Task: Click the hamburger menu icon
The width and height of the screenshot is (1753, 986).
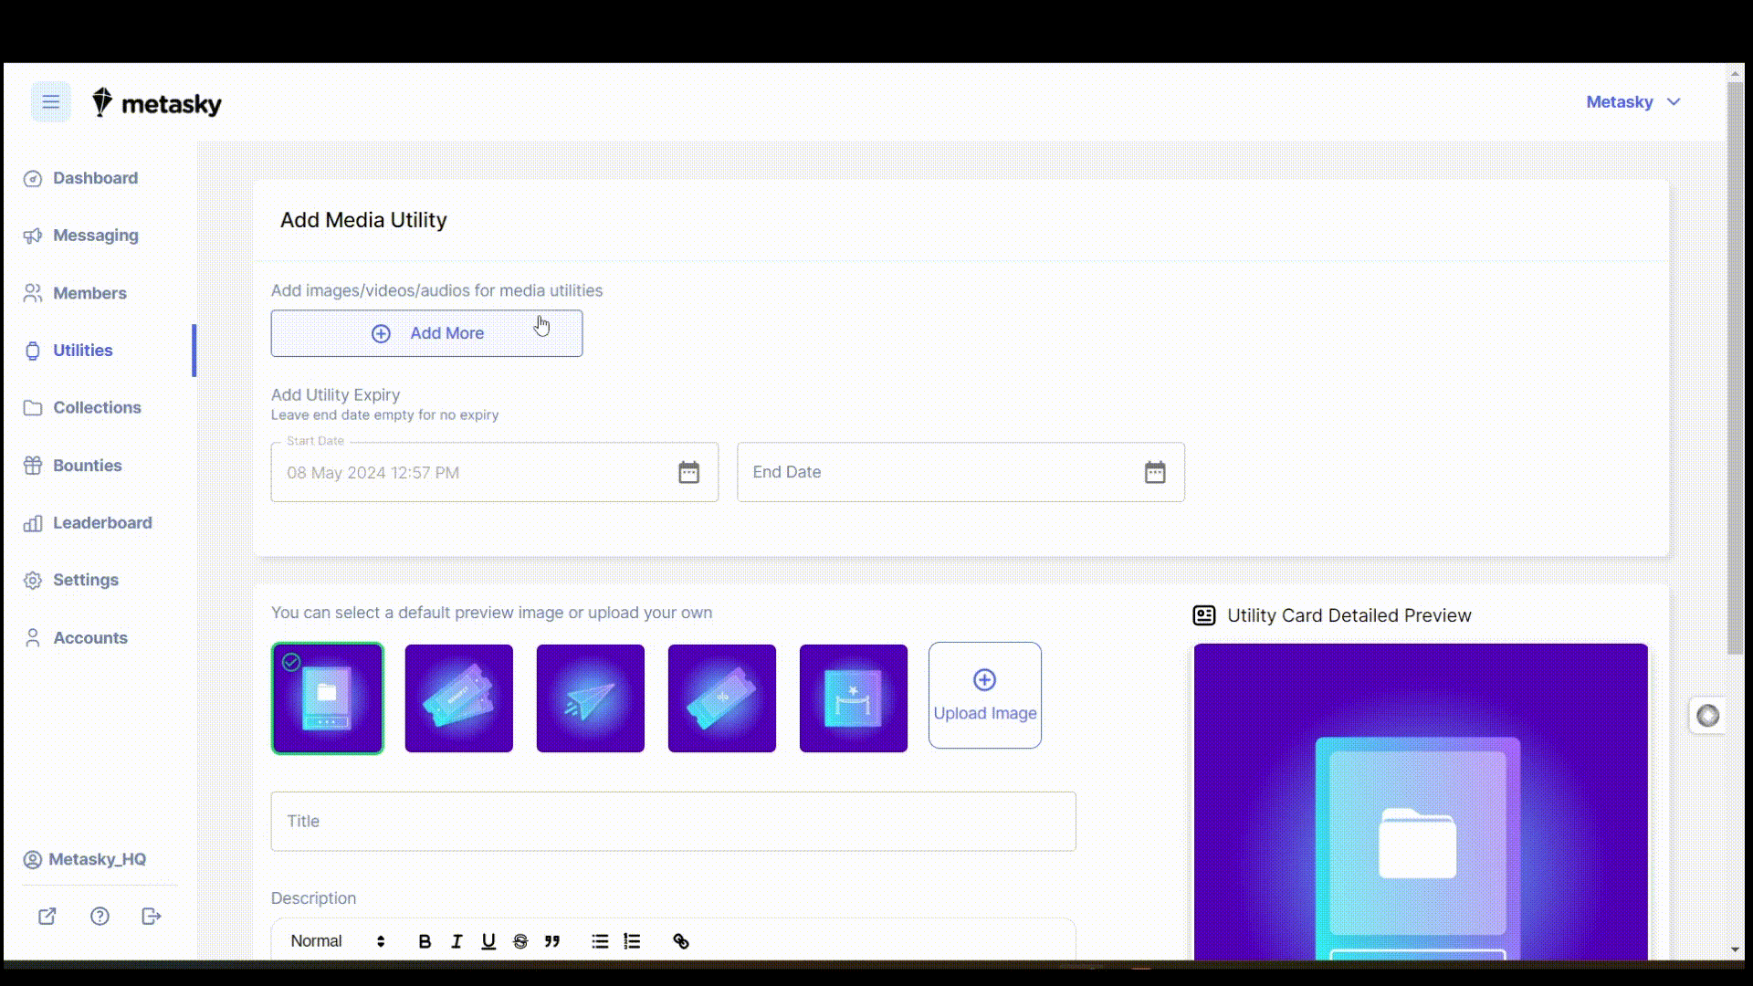Action: [50, 102]
